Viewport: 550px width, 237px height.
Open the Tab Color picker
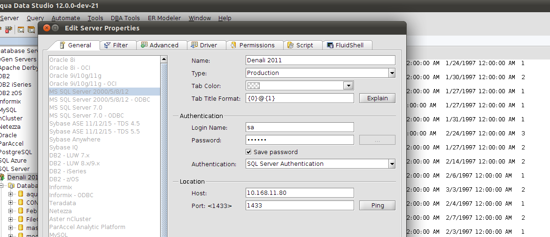(x=348, y=86)
